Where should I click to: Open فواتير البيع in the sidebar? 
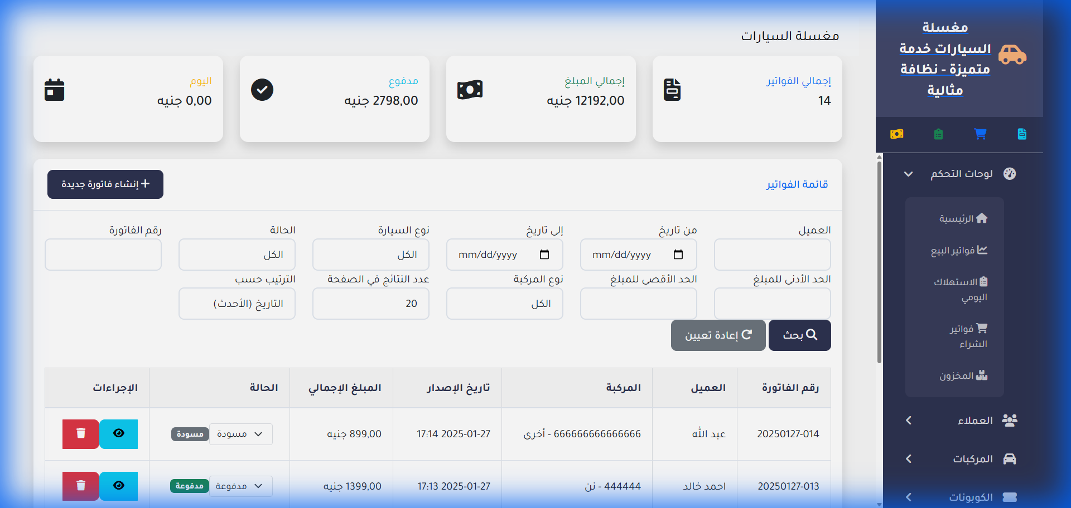(x=959, y=251)
